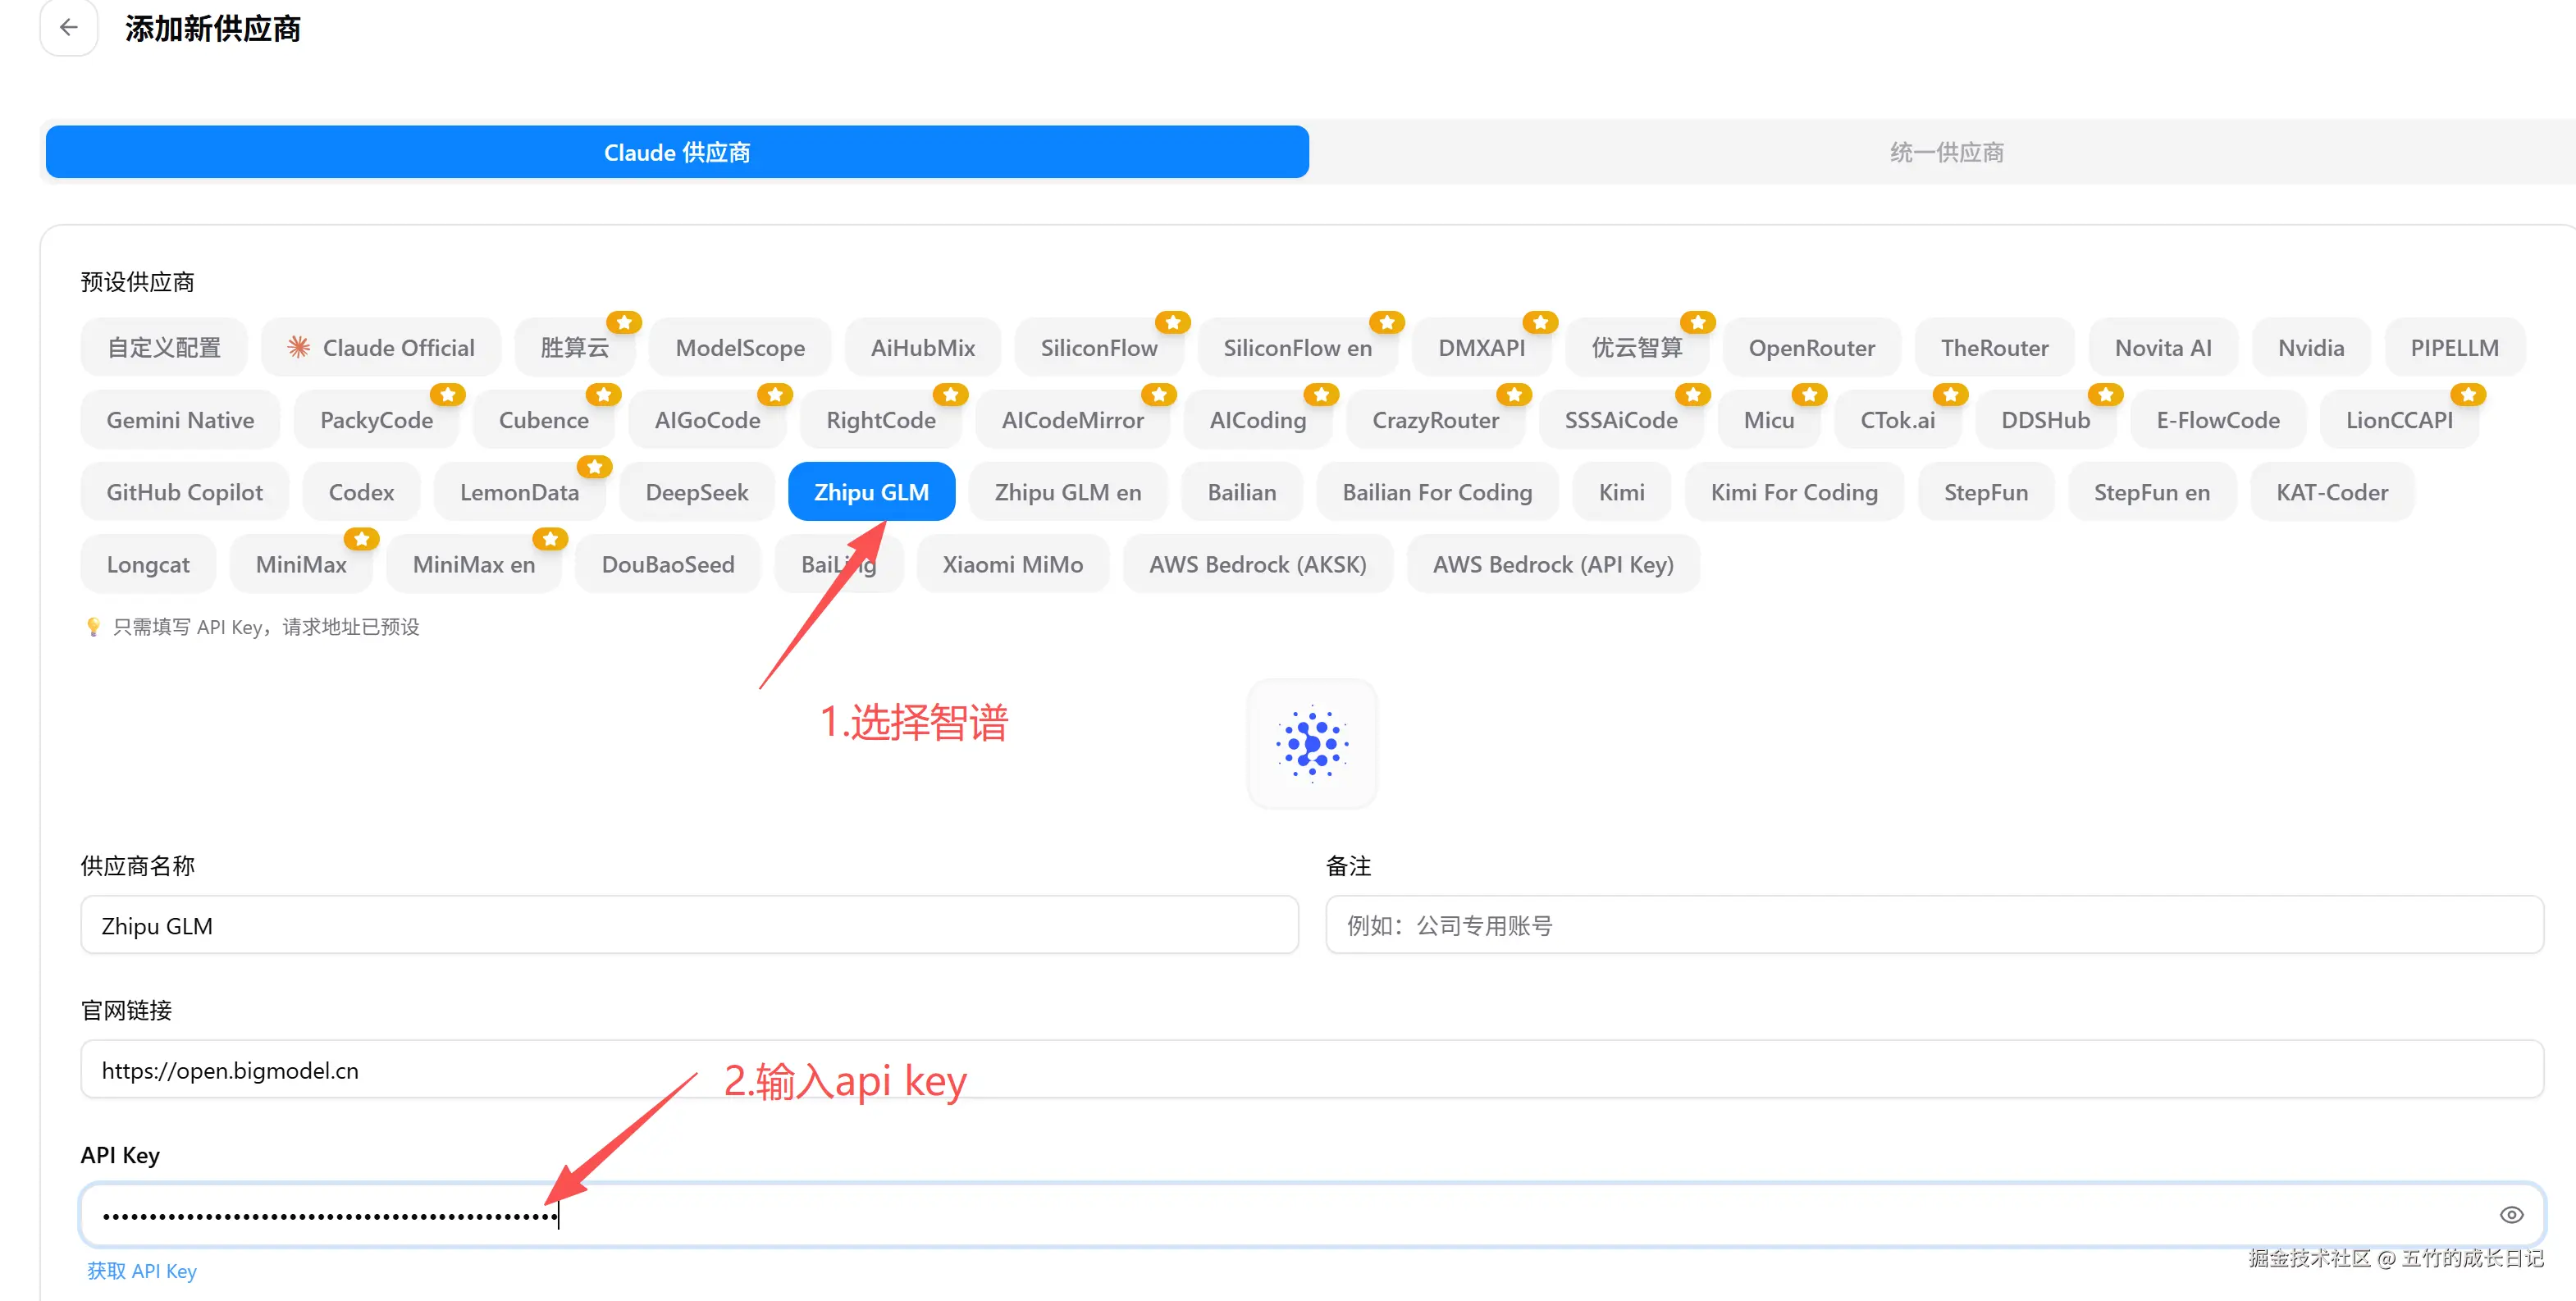Viewport: 2576px width, 1301px height.
Task: Choose OpenRouter provider
Action: [1812, 348]
